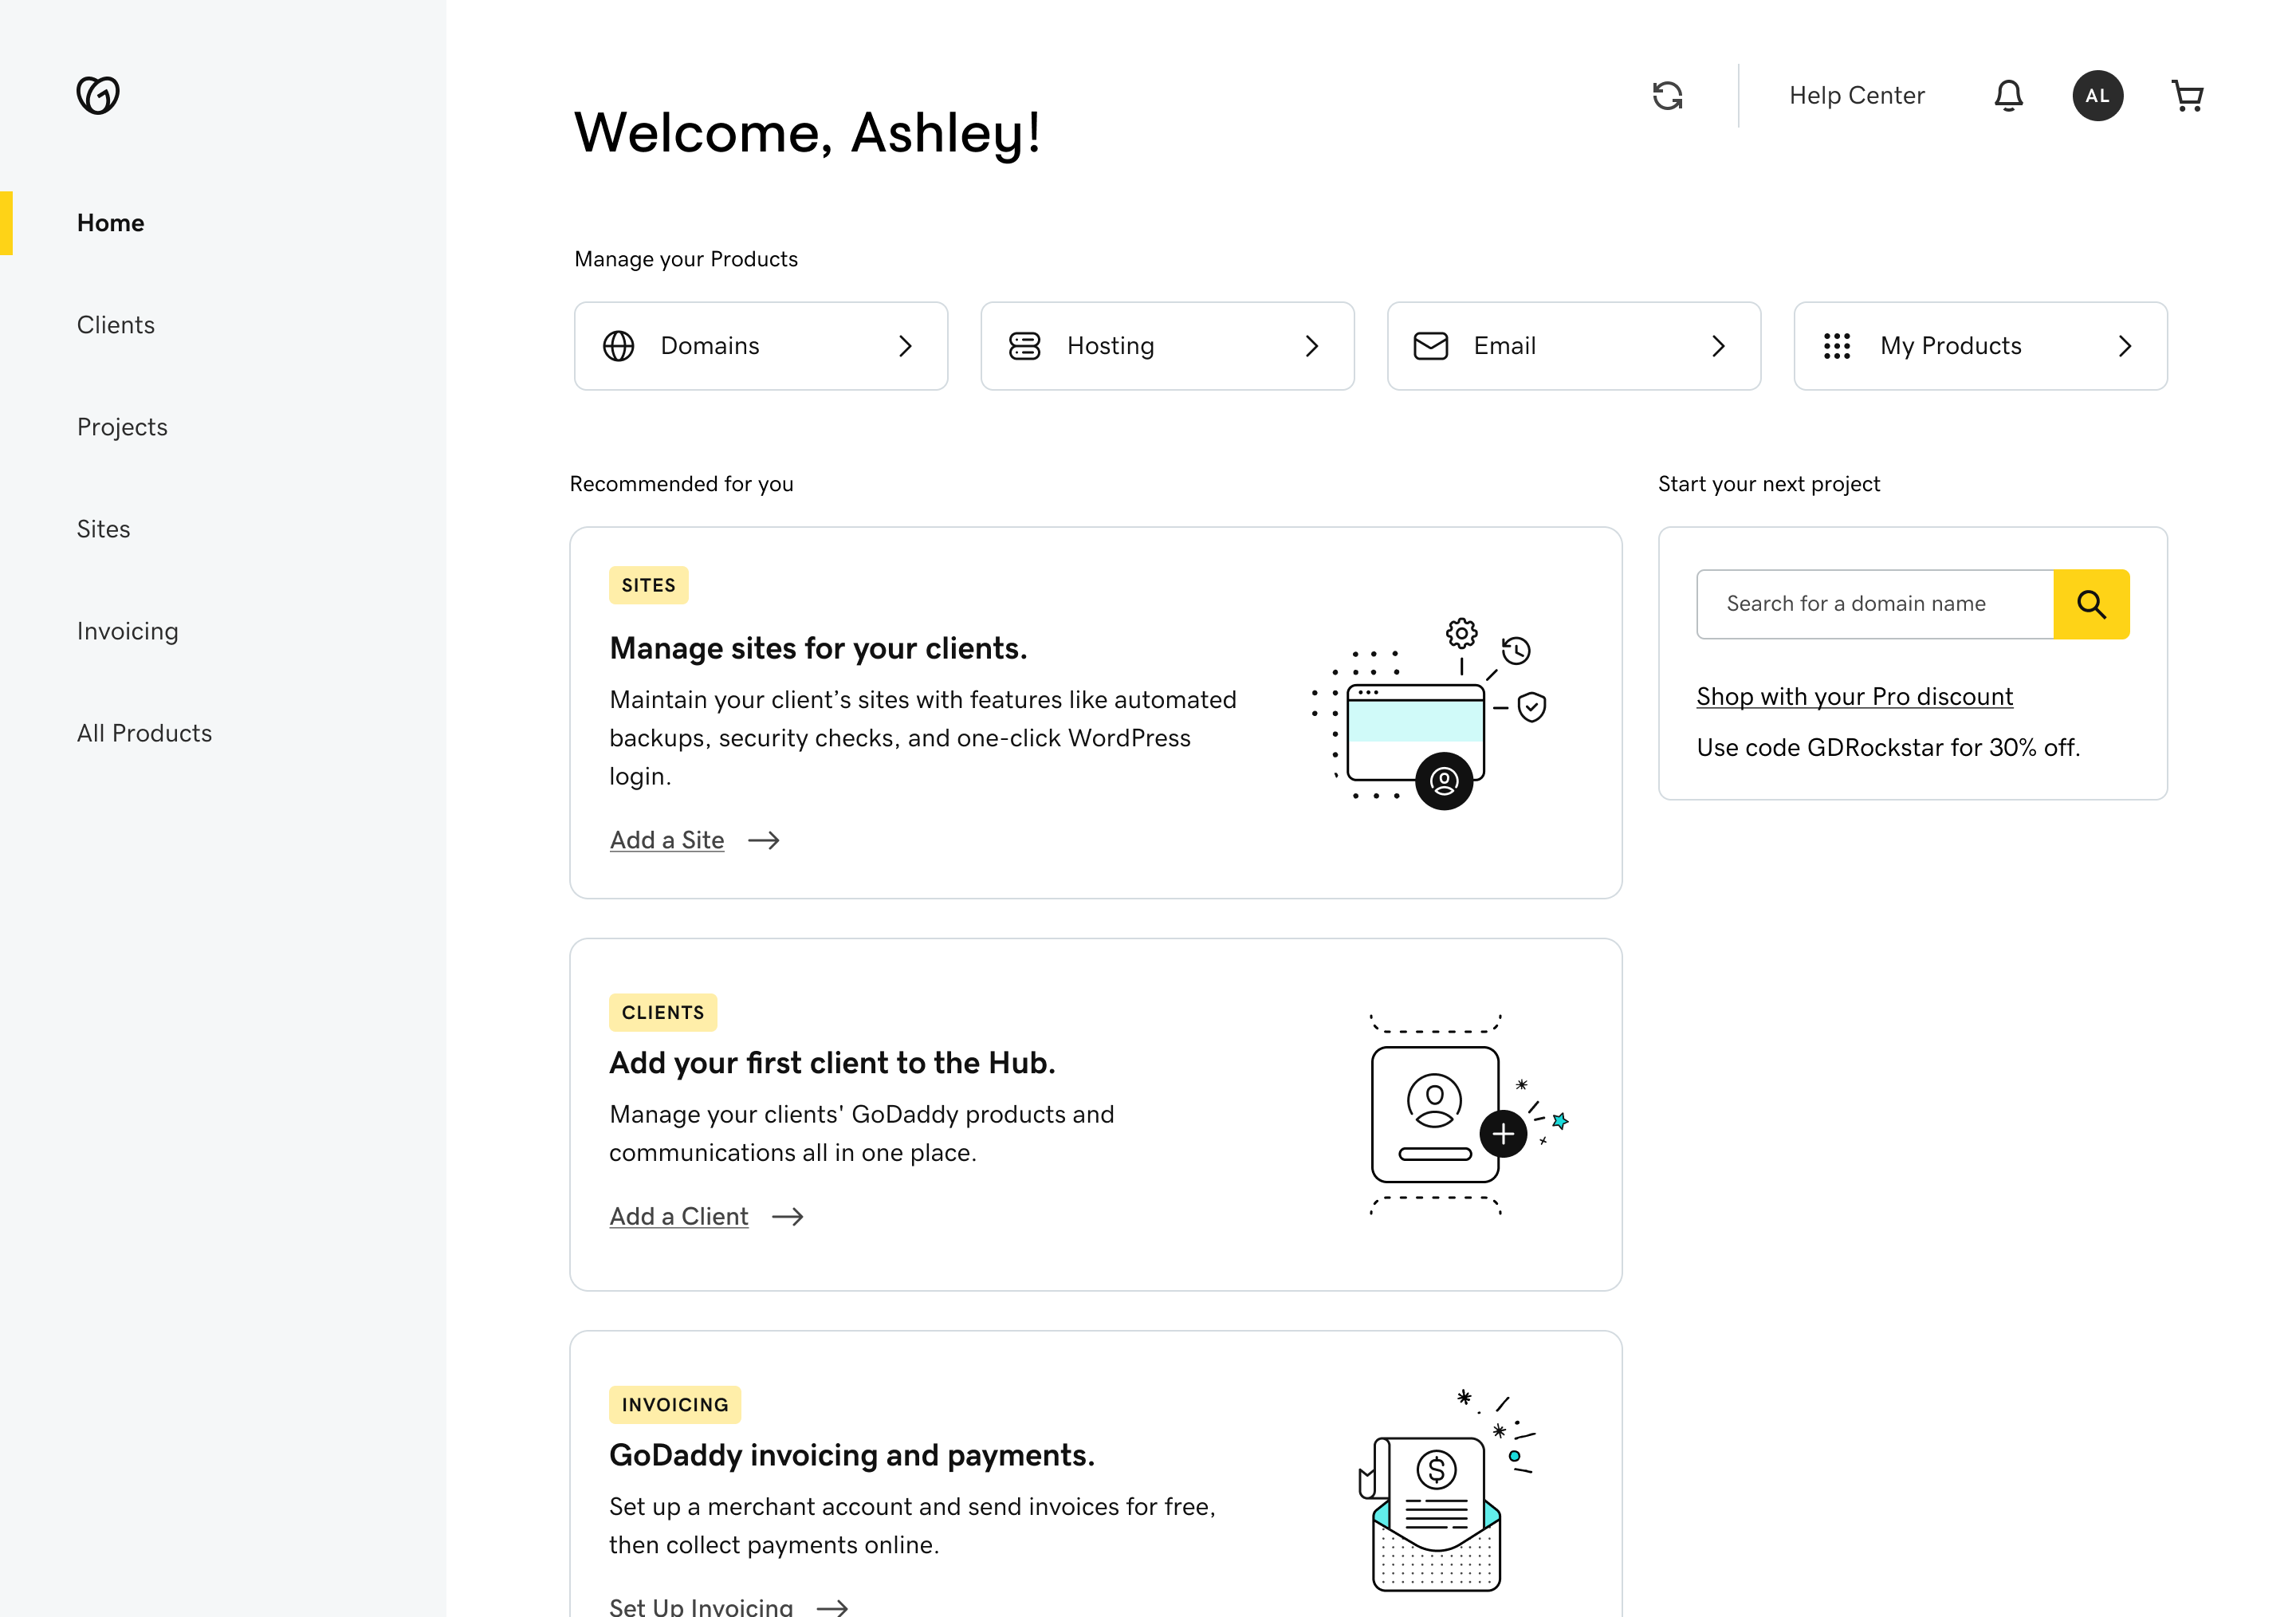Expand the Hosting chevron
The width and height of the screenshot is (2296, 1617).
1311,346
